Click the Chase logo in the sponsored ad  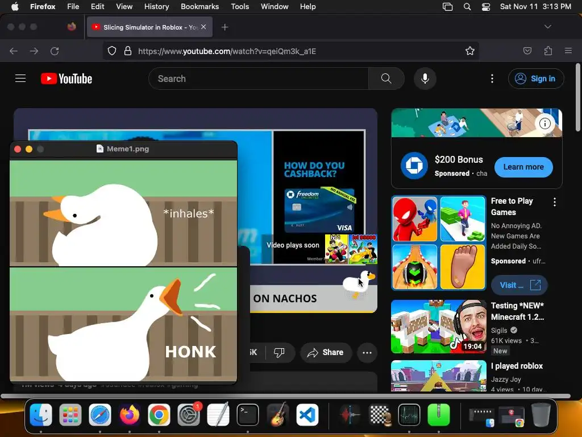[414, 166]
